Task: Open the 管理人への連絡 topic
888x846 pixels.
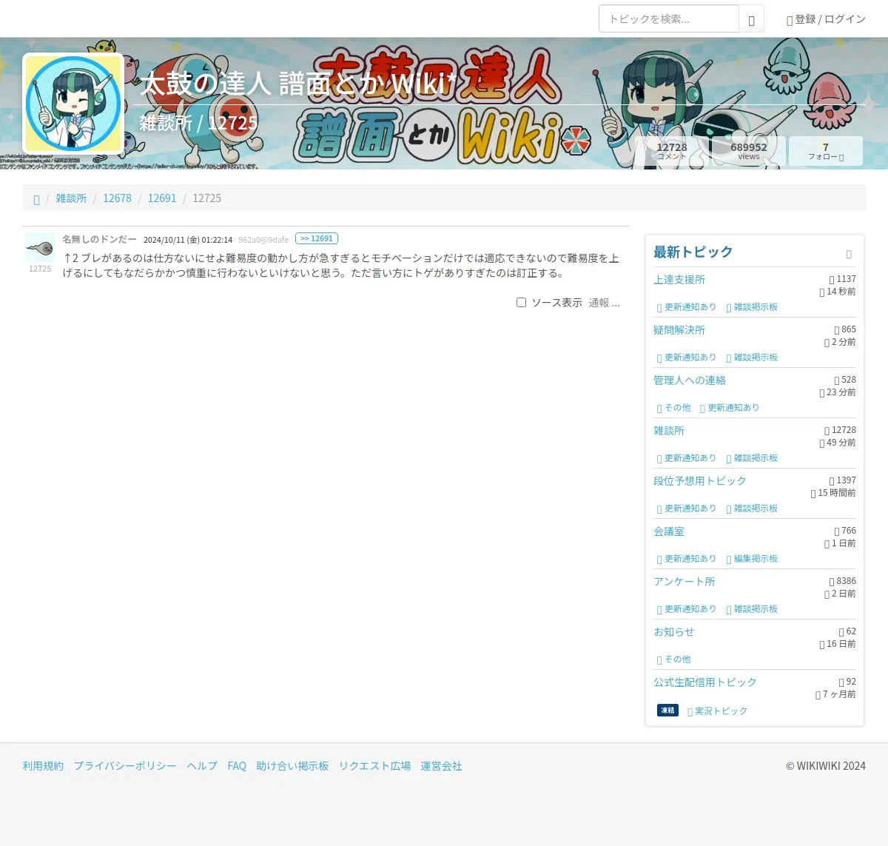Action: [x=690, y=380]
